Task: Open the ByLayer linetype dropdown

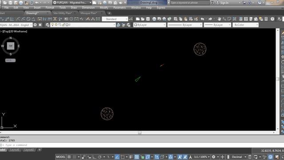Action: pos(185,25)
